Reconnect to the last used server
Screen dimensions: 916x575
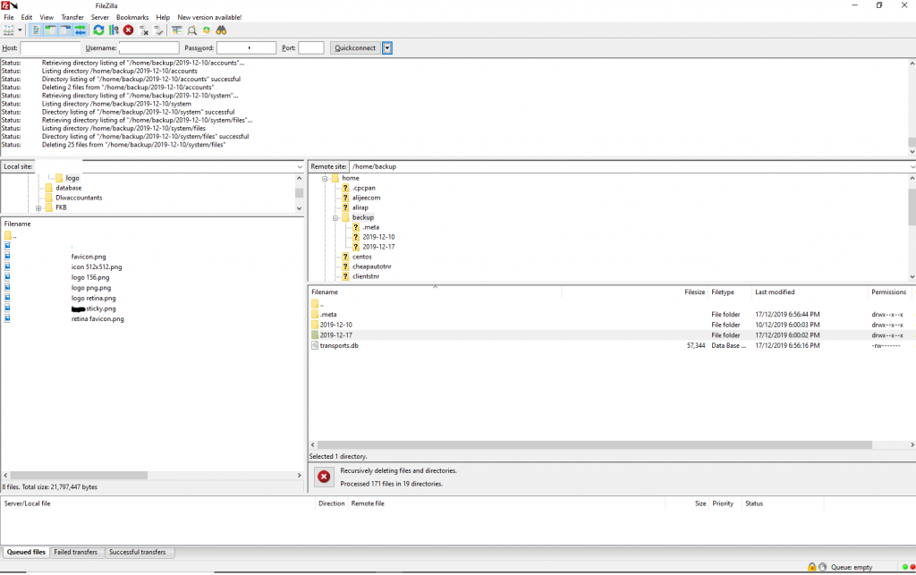(157, 30)
